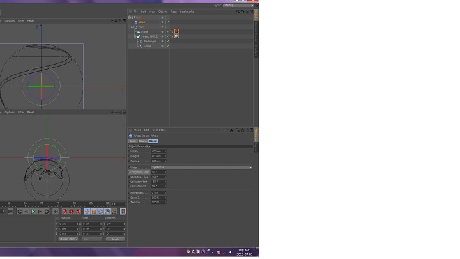Open the Size mode dropdown
The width and height of the screenshot is (460, 259).
click(91, 239)
